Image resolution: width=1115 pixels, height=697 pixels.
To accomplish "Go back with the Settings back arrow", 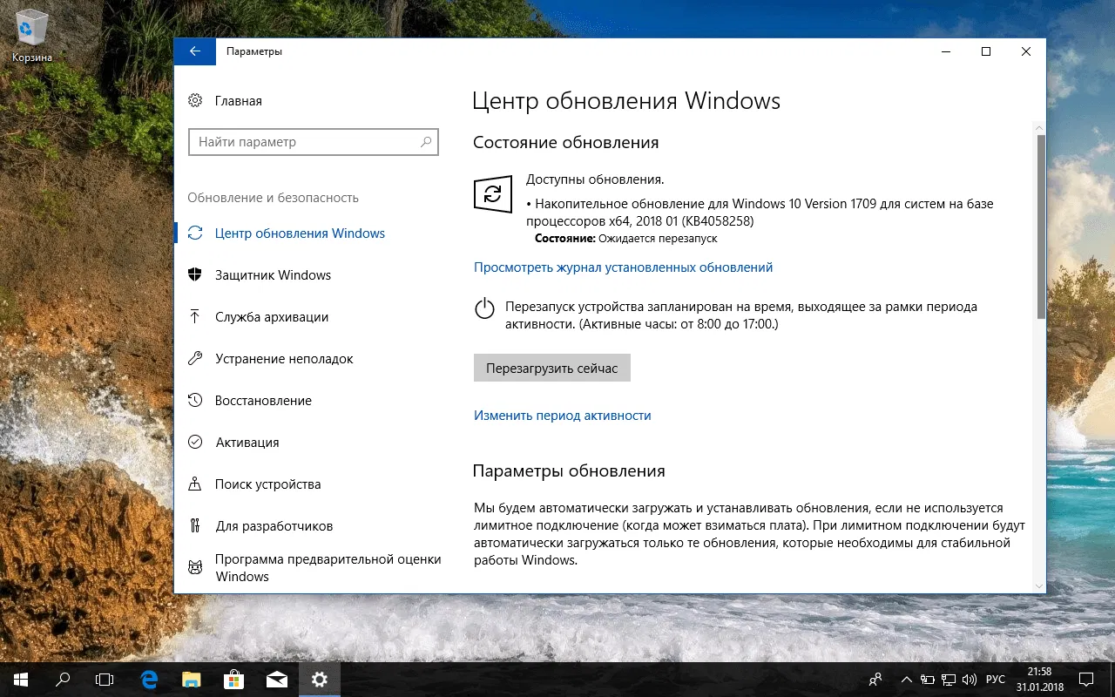I will [195, 51].
